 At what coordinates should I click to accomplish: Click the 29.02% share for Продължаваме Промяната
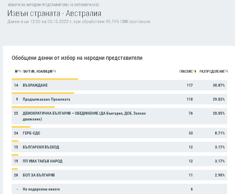click(218, 99)
